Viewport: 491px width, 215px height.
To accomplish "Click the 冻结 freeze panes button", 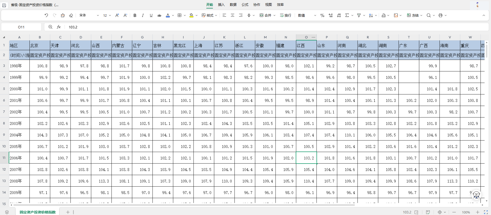I will tap(413, 15).
